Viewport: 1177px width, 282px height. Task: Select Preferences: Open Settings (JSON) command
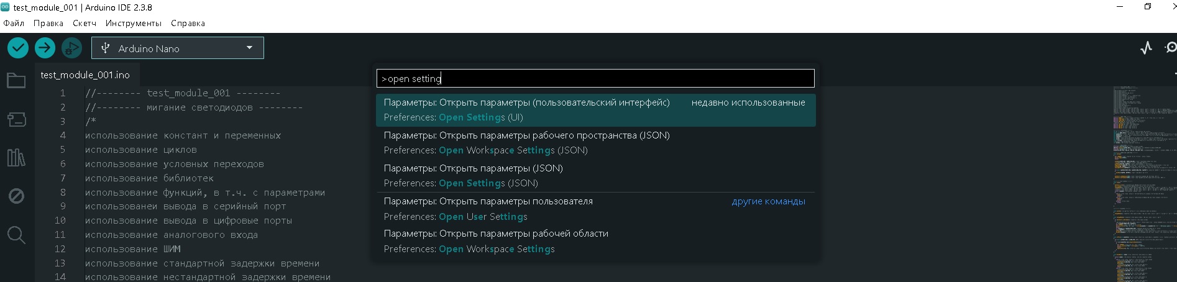pos(595,176)
